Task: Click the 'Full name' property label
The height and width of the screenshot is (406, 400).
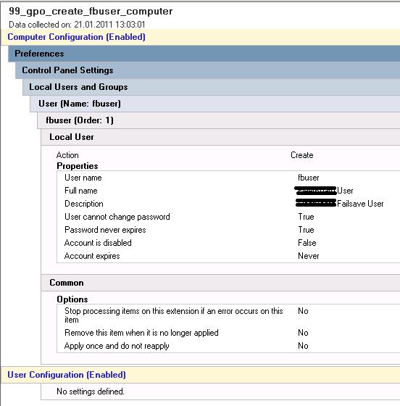Action: pyautogui.click(x=81, y=191)
